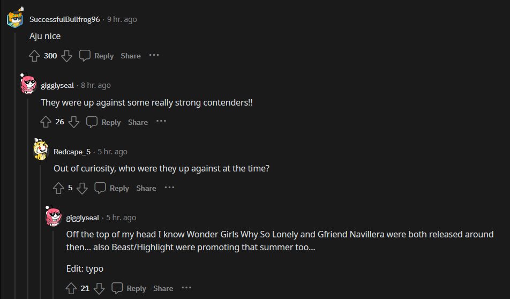
Task: Open more options on "strong contenders" comment
Action: 161,122
